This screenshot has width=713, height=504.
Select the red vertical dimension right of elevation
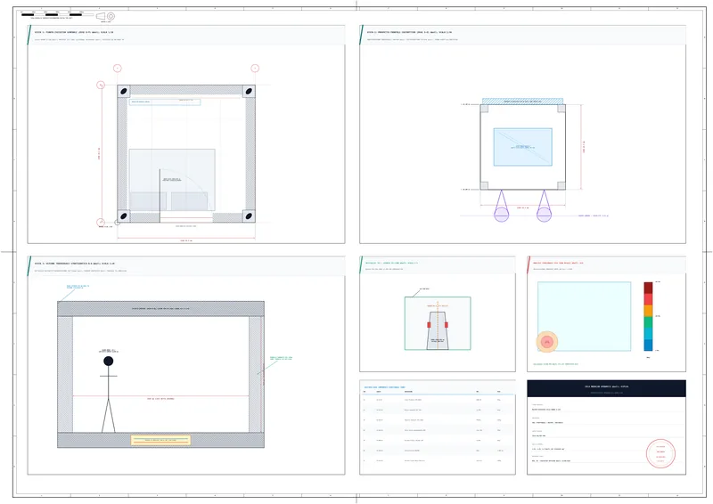582,147
